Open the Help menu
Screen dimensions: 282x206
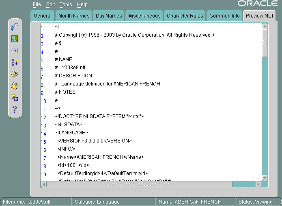[x=82, y=4]
